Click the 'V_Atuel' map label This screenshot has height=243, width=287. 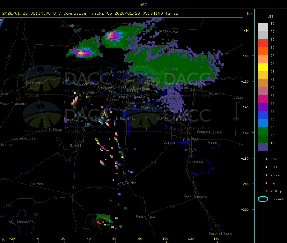pos(164,118)
